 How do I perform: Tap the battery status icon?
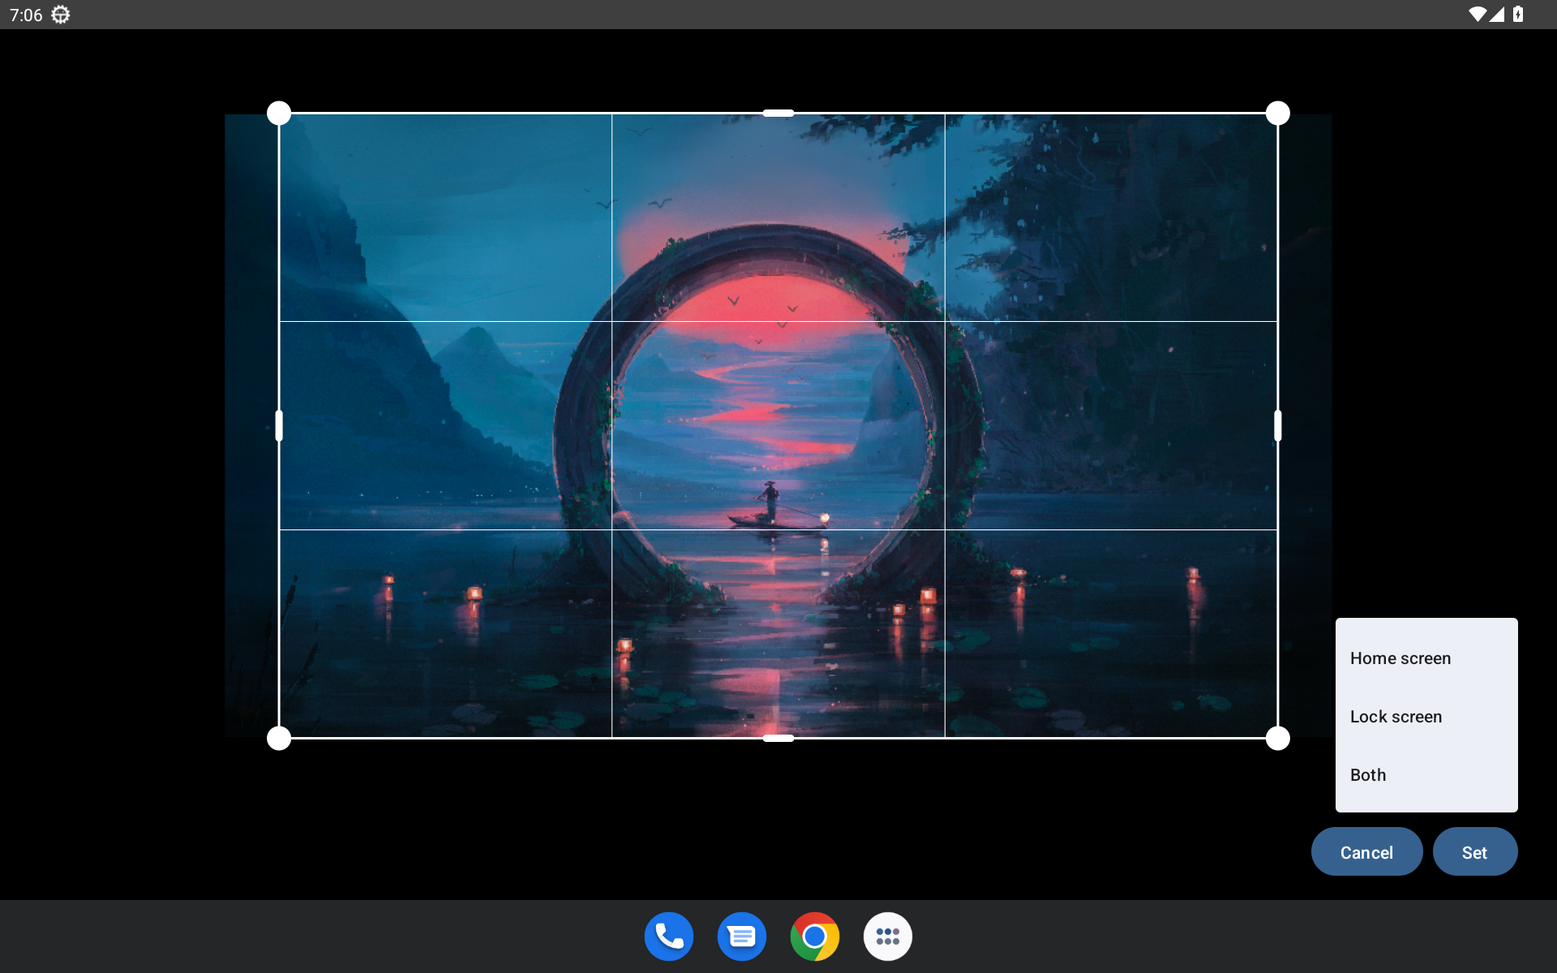[1518, 15]
